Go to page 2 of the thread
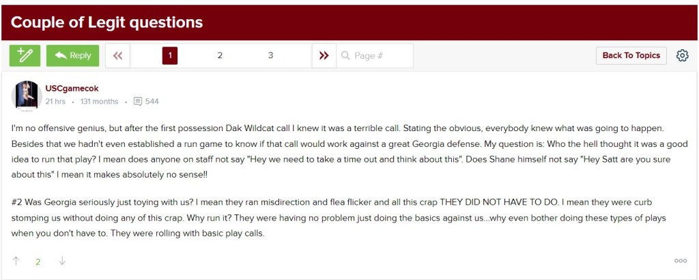699x280 pixels. point(220,55)
